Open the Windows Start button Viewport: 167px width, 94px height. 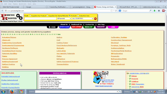tap(3, 92)
